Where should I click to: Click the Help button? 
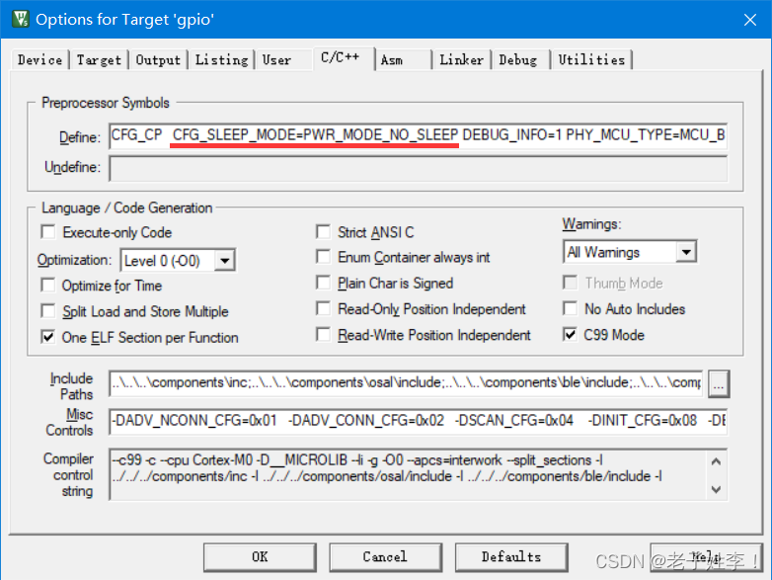707,557
